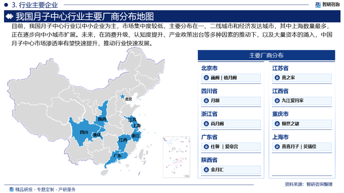
Task: Click the 江苏省 heading
Action: point(280,68)
